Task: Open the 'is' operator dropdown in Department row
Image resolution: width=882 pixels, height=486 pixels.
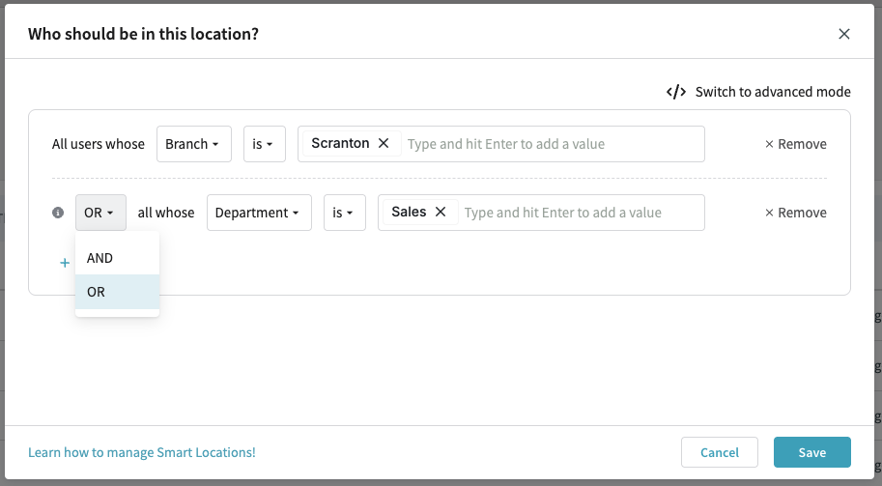Action: [x=344, y=213]
